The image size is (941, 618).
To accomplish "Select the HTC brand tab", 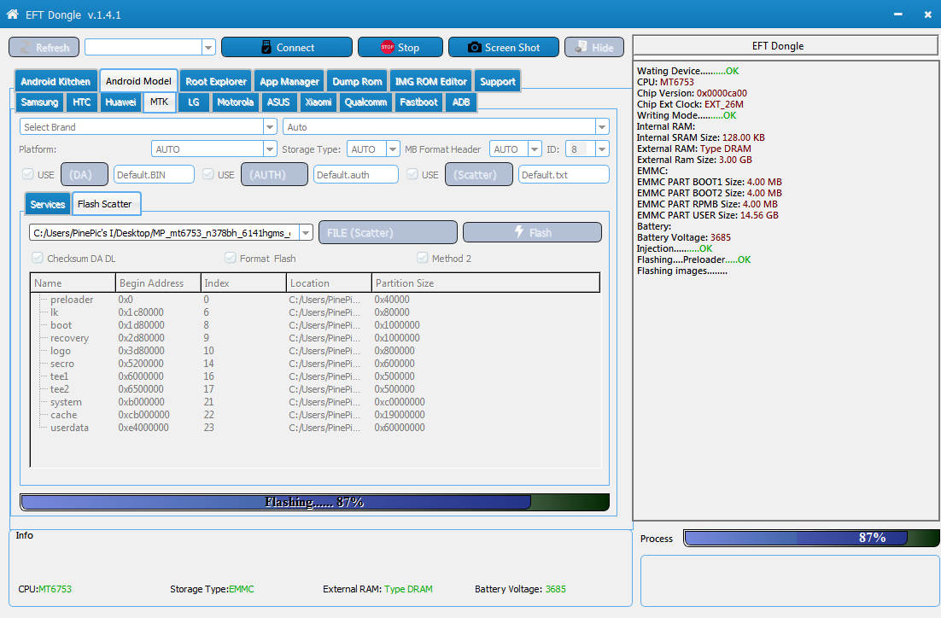I will coord(82,102).
